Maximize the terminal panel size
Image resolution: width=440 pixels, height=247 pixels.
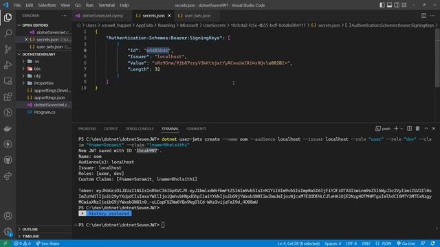click(x=426, y=128)
